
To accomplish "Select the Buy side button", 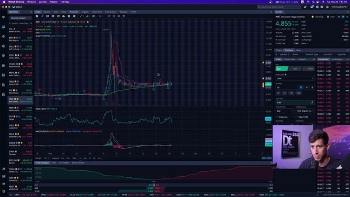I will [x=282, y=68].
